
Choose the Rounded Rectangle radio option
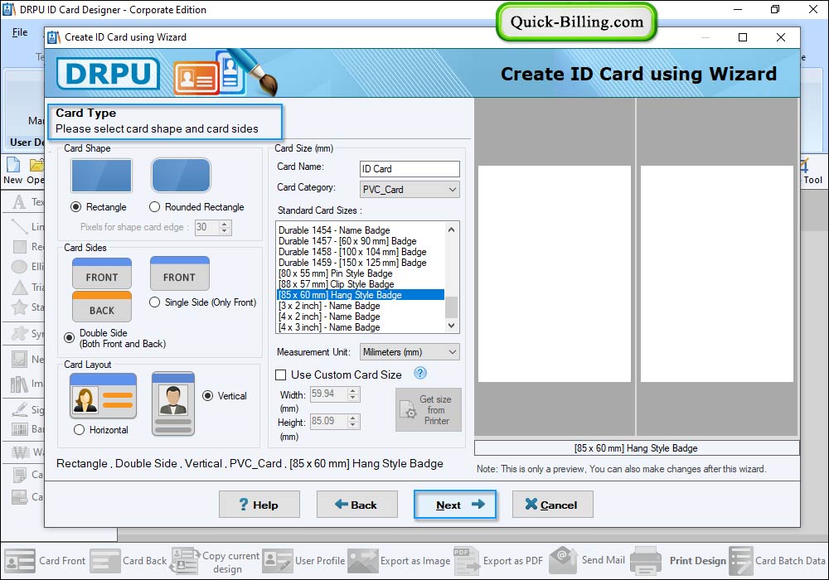click(154, 207)
